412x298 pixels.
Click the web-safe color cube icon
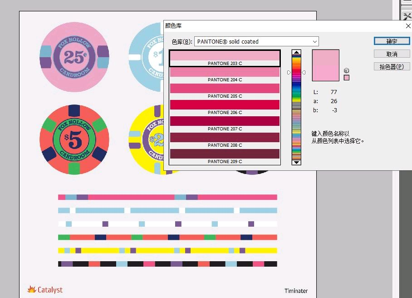[x=347, y=70]
